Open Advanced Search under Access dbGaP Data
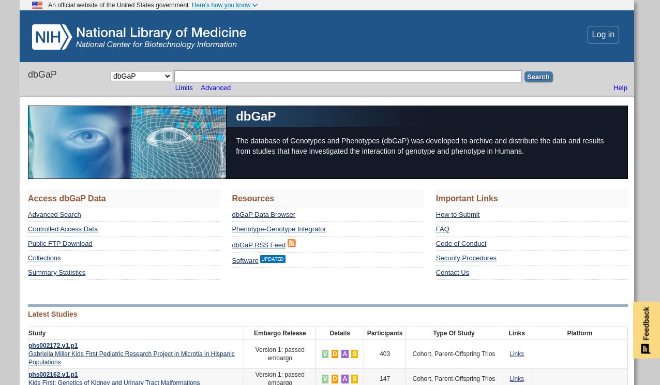The image size is (660, 385). [x=54, y=215]
